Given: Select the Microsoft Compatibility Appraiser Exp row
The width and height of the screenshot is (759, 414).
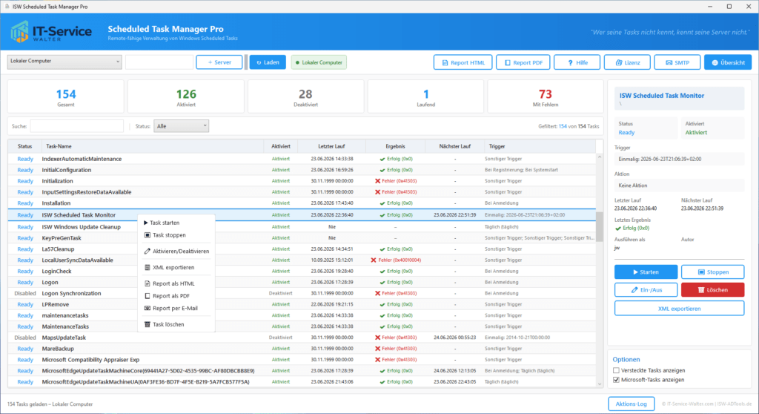Looking at the screenshot, I should click(x=302, y=360).
